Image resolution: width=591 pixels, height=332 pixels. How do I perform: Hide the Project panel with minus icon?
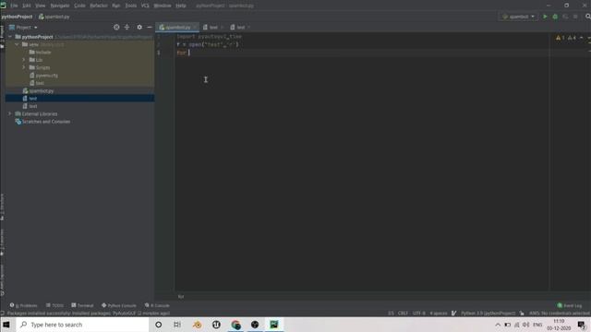pos(150,27)
